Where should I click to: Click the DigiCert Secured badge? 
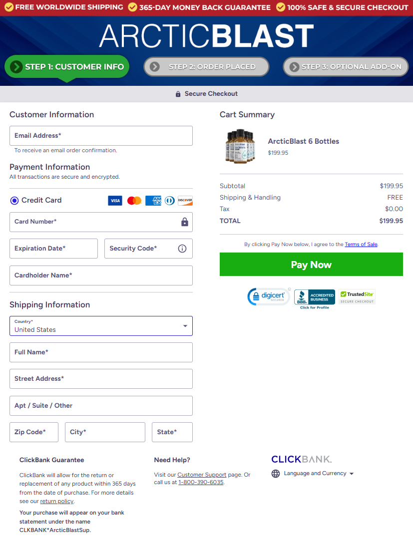point(269,296)
